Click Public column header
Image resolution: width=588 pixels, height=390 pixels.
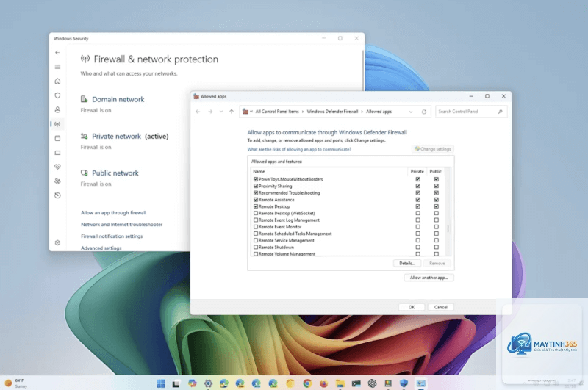coord(435,172)
